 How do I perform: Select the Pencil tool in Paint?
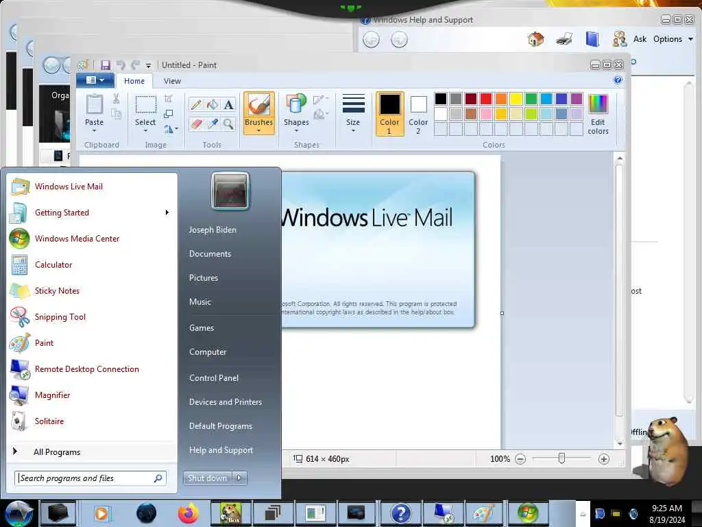[x=195, y=105]
